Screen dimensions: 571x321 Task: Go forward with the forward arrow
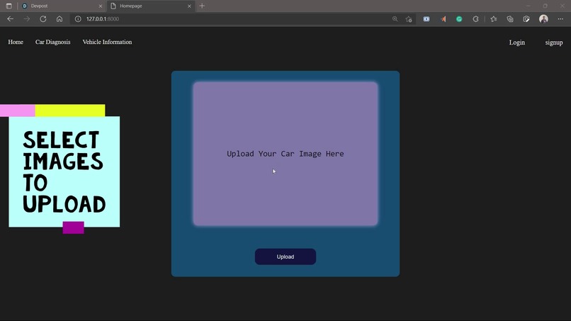pyautogui.click(x=27, y=19)
